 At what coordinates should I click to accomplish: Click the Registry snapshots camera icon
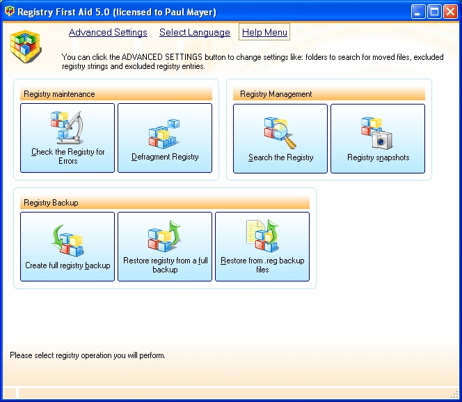point(377,133)
